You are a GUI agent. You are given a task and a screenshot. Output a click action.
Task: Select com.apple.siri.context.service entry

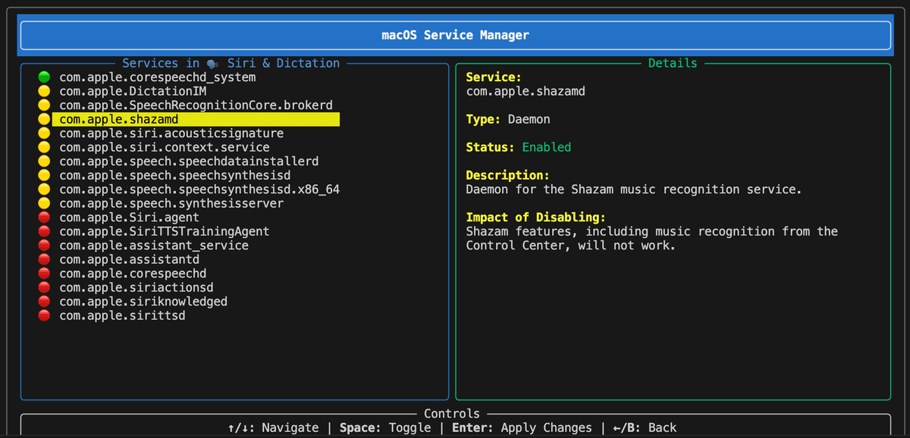coord(165,147)
